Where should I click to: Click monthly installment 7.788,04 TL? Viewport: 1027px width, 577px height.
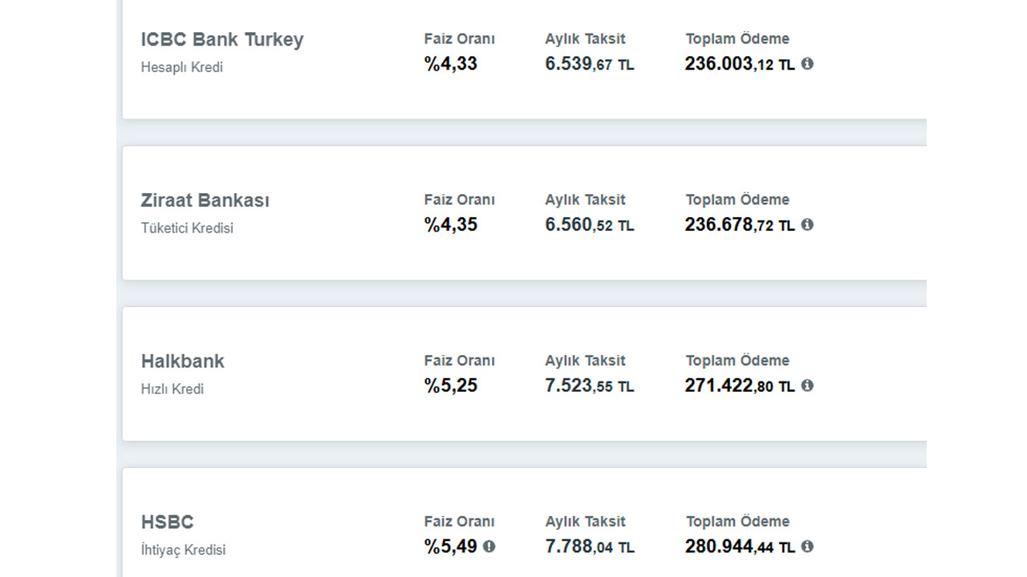(590, 547)
